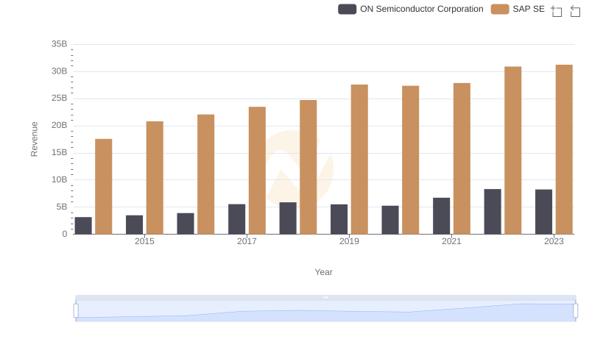The image size is (589, 339).
Task: Click the SAP SE bar for 2018
Action: point(308,167)
